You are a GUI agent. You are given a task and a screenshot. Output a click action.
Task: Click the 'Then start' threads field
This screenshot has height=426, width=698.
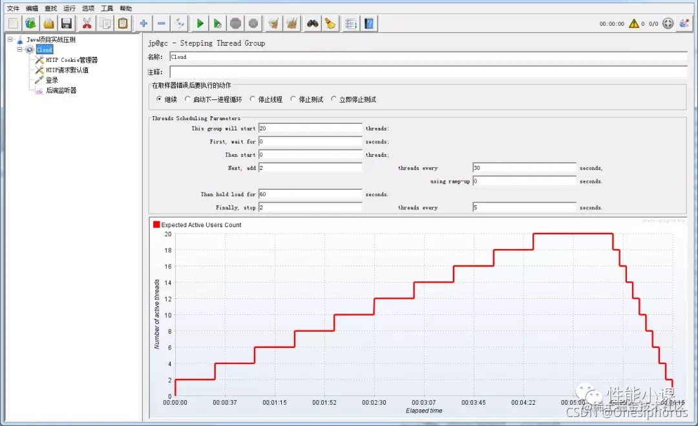[310, 155]
